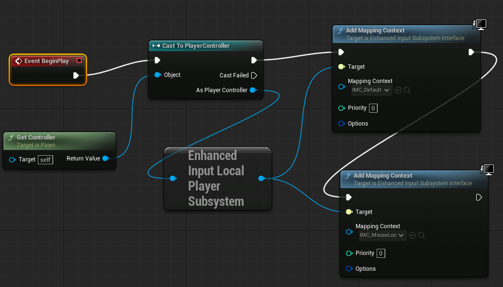Viewport: 503px width, 287px height.
Task: Click Options pin on IMC_MouseLoc Add Mapping Context
Action: click(349, 269)
